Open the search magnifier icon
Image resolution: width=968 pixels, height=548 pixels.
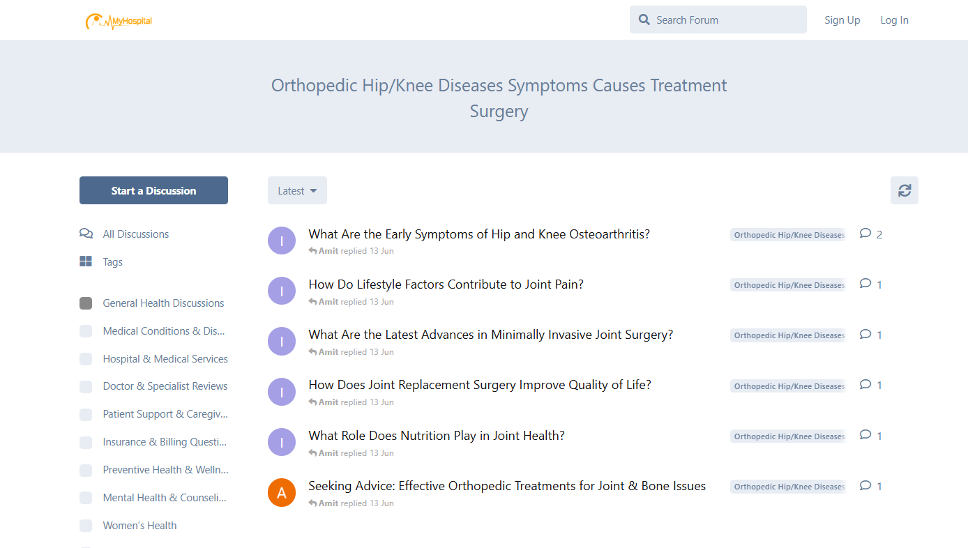click(x=644, y=20)
